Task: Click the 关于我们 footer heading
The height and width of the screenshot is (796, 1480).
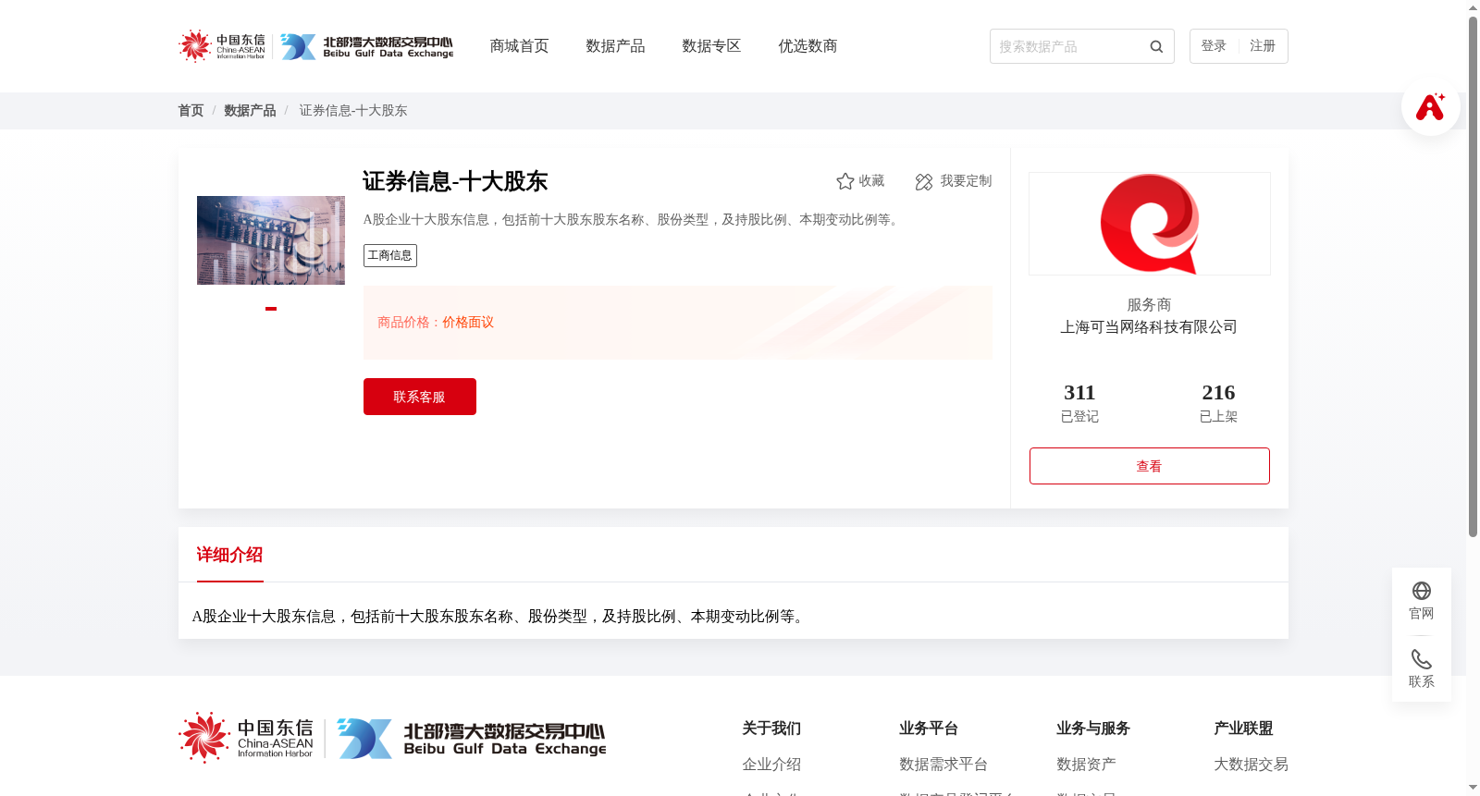Action: tap(771, 729)
